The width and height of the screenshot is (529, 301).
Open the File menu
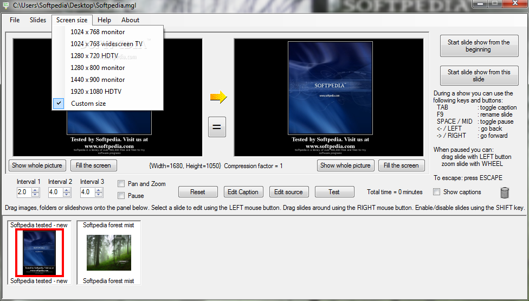pyautogui.click(x=15, y=20)
